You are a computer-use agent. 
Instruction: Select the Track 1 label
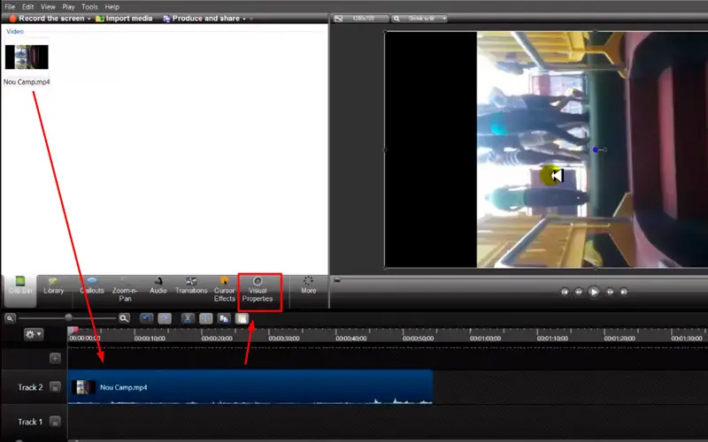pyautogui.click(x=30, y=422)
